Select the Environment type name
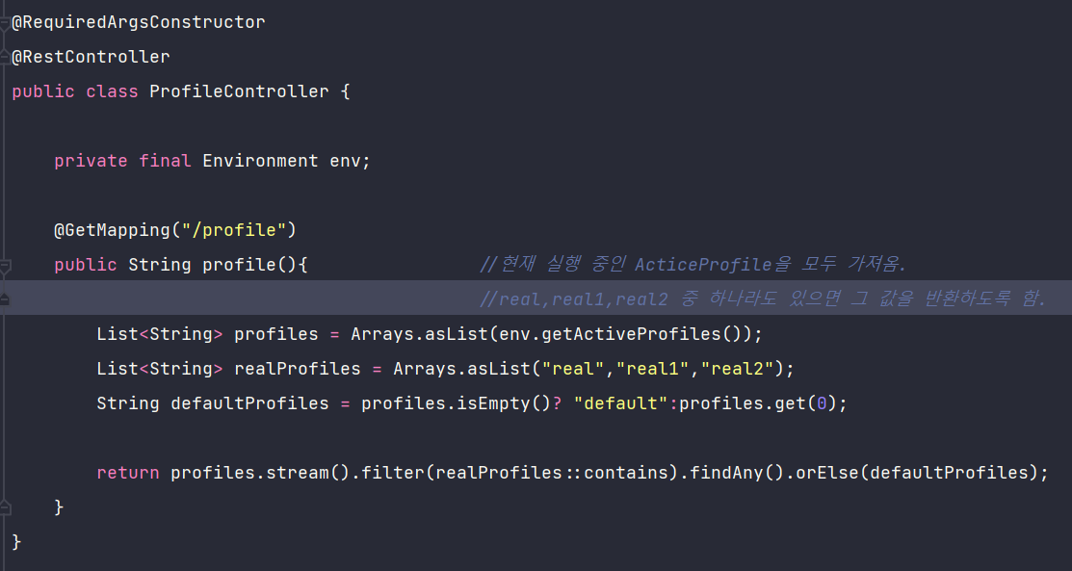This screenshot has height=571, width=1072. 260,161
